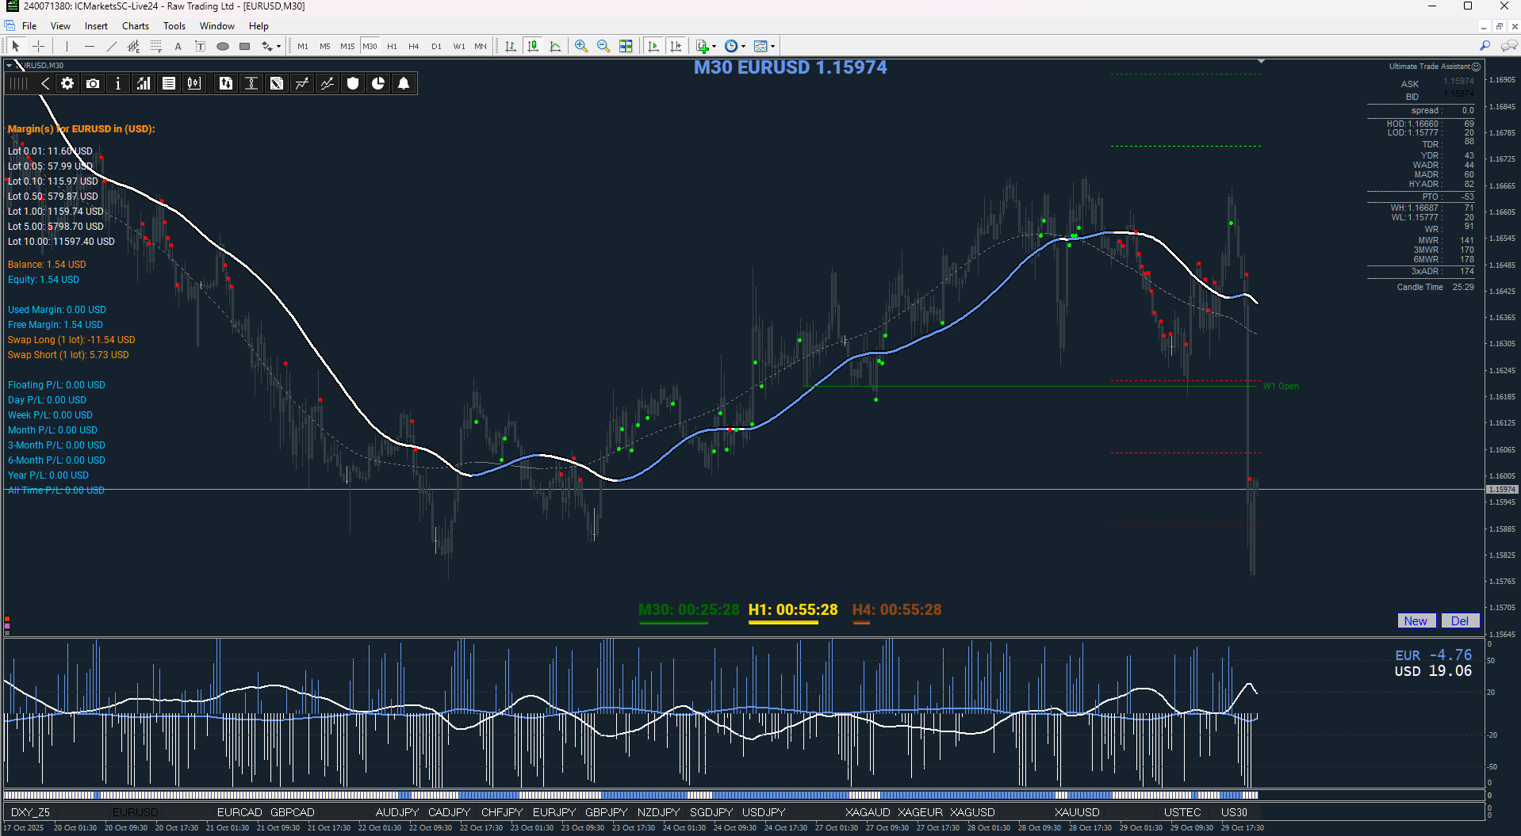The width and height of the screenshot is (1521, 836).
Task: Switch to XAUUSD symbol at bottom
Action: pos(1077,812)
